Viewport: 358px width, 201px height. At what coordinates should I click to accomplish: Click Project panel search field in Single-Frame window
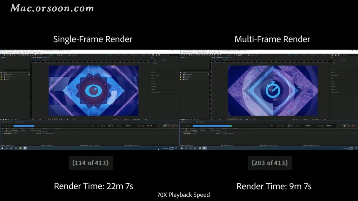tap(15, 70)
